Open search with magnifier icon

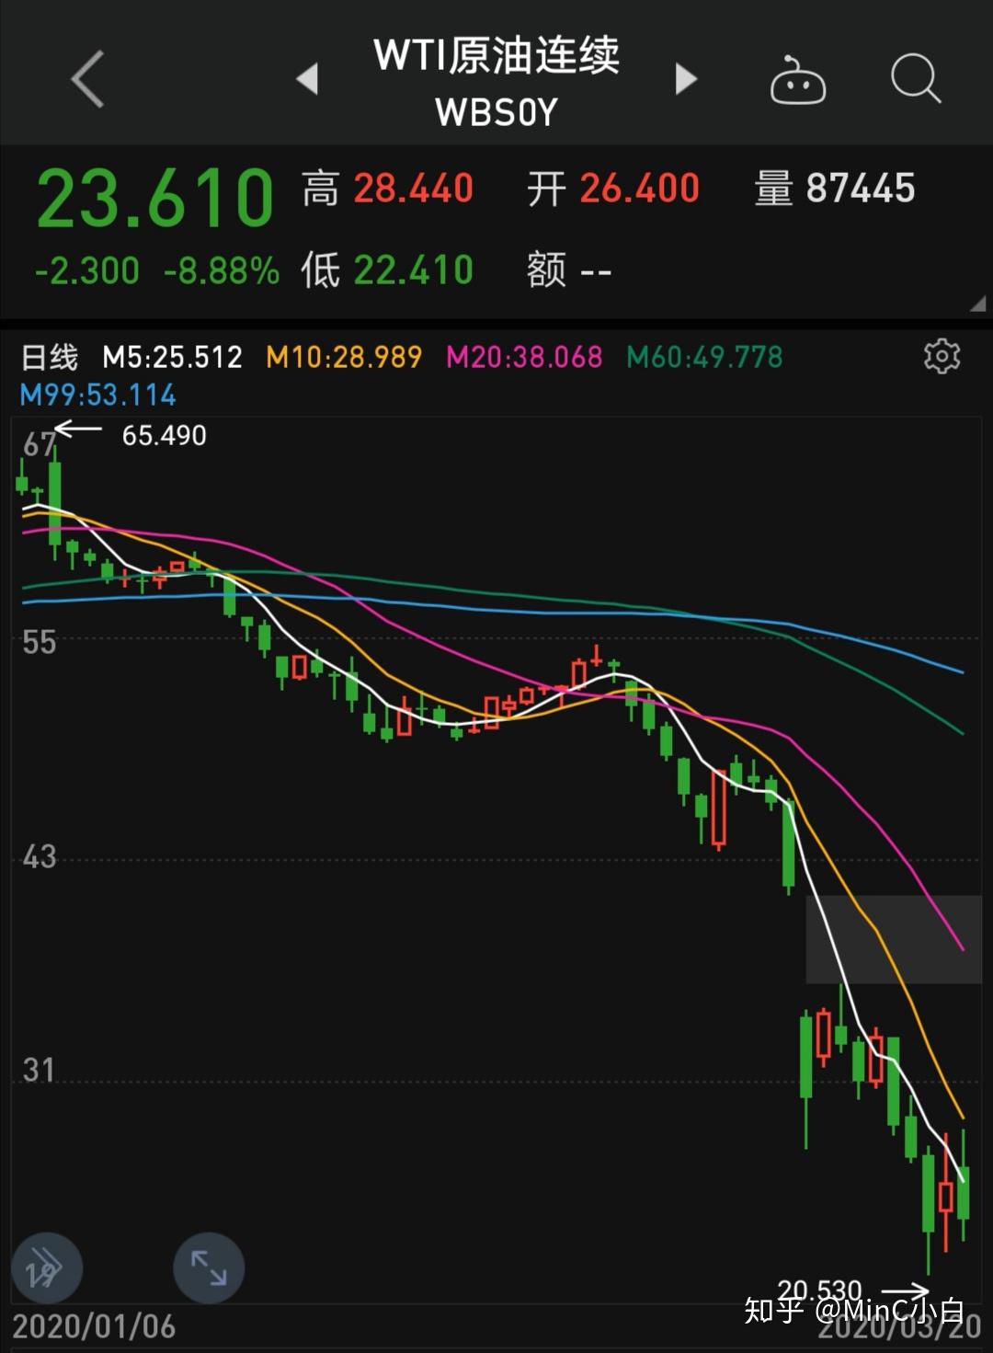pos(916,79)
